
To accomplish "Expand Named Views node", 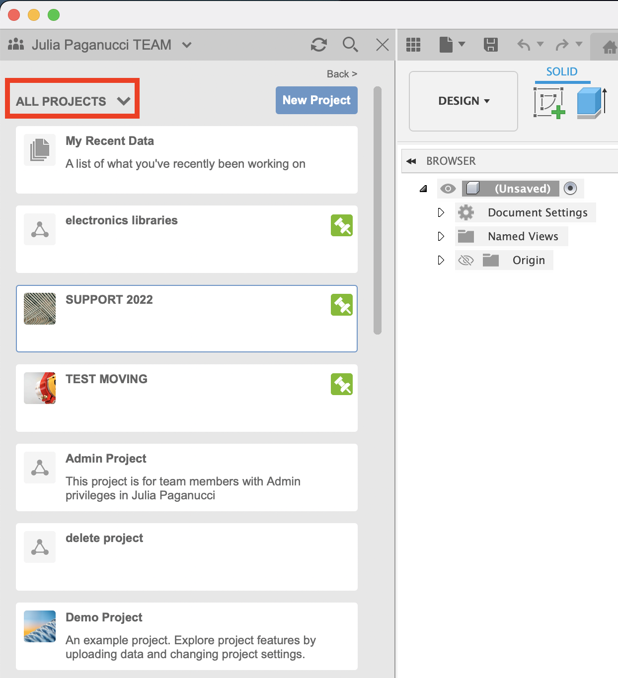I will [x=441, y=236].
